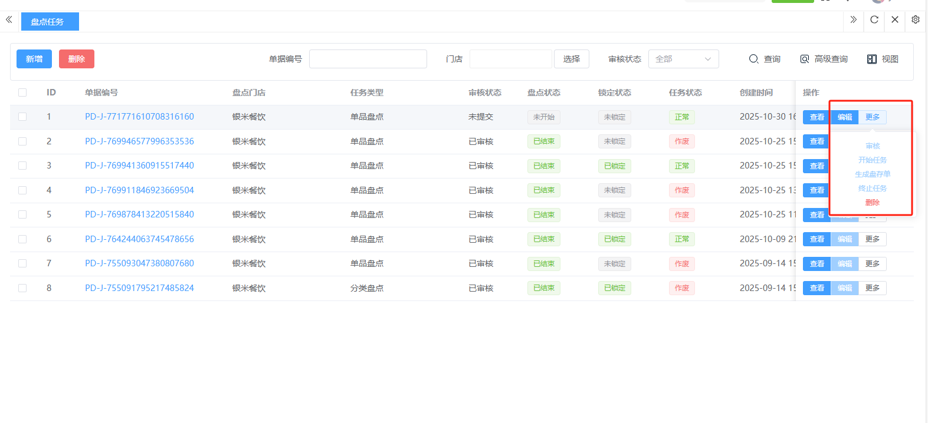928x423 pixels.
Task: Open the settings gear icon
Action: [x=916, y=20]
